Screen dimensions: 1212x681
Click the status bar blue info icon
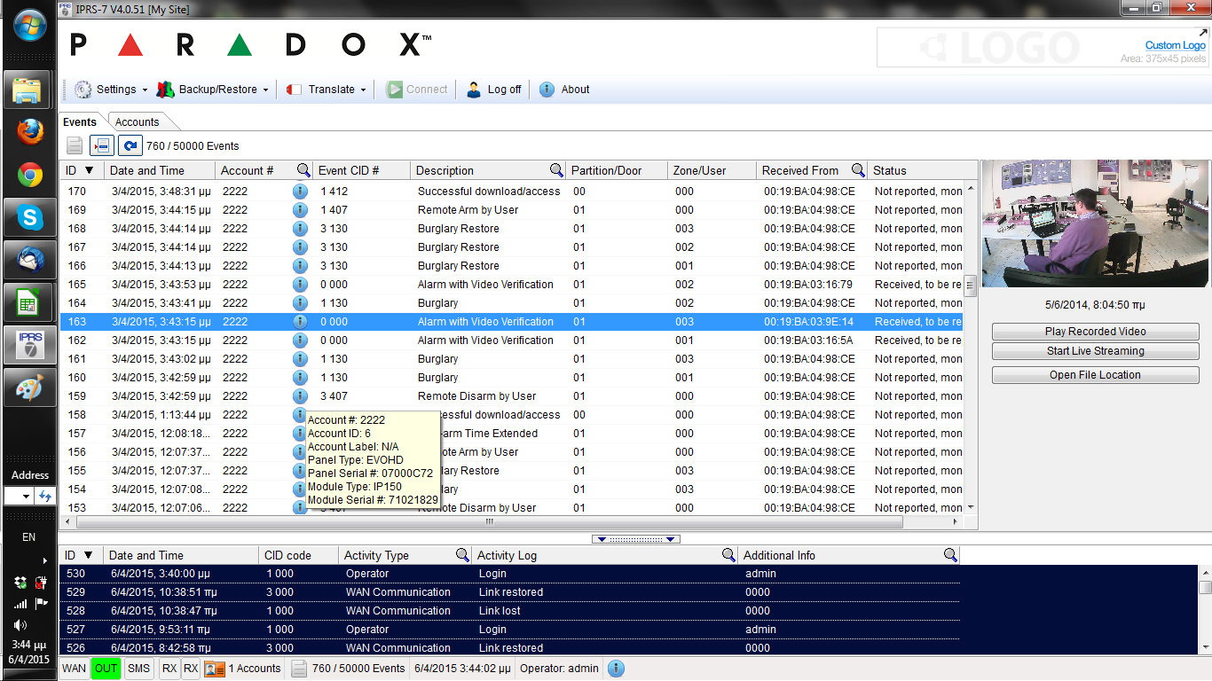coord(616,669)
